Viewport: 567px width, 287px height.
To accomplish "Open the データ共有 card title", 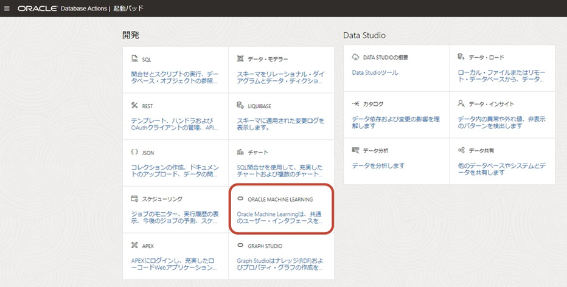I will [x=481, y=151].
